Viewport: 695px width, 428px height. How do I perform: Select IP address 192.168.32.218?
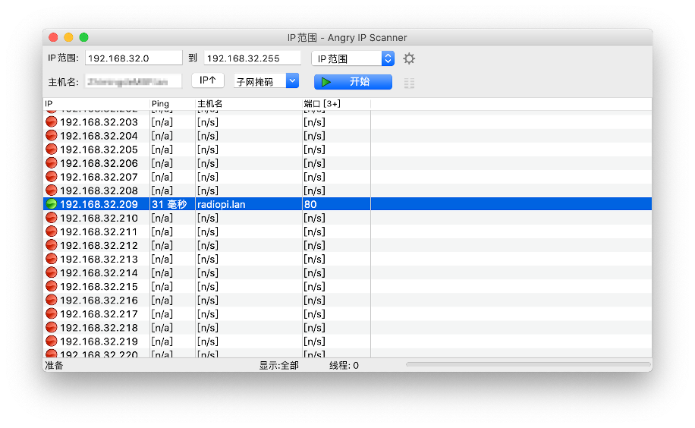tap(99, 328)
